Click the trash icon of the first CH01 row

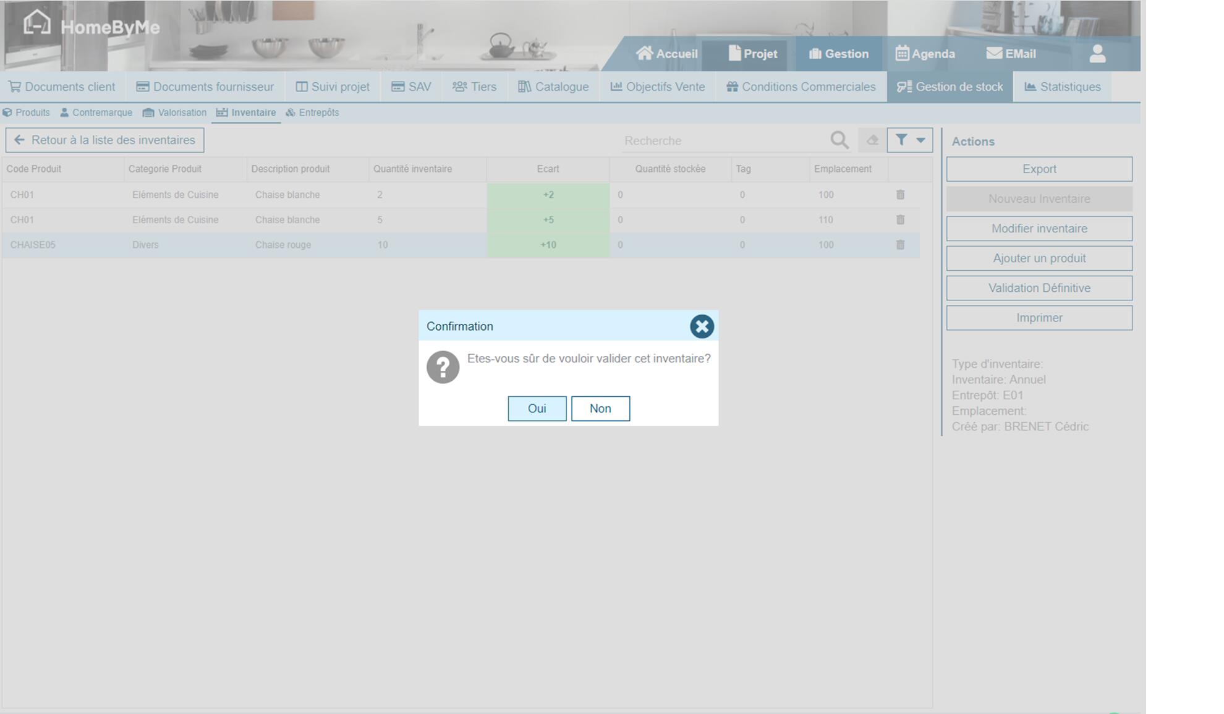[x=900, y=195]
